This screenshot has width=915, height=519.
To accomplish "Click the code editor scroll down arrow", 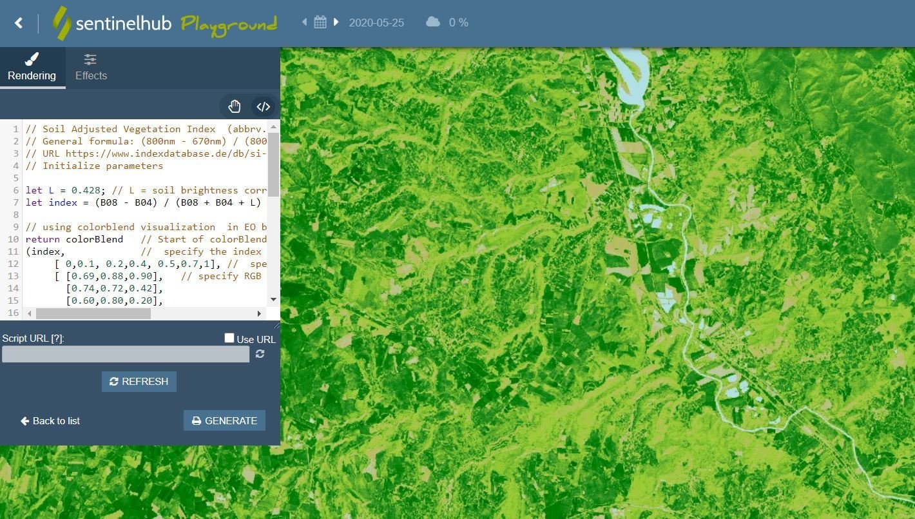I will pos(273,299).
